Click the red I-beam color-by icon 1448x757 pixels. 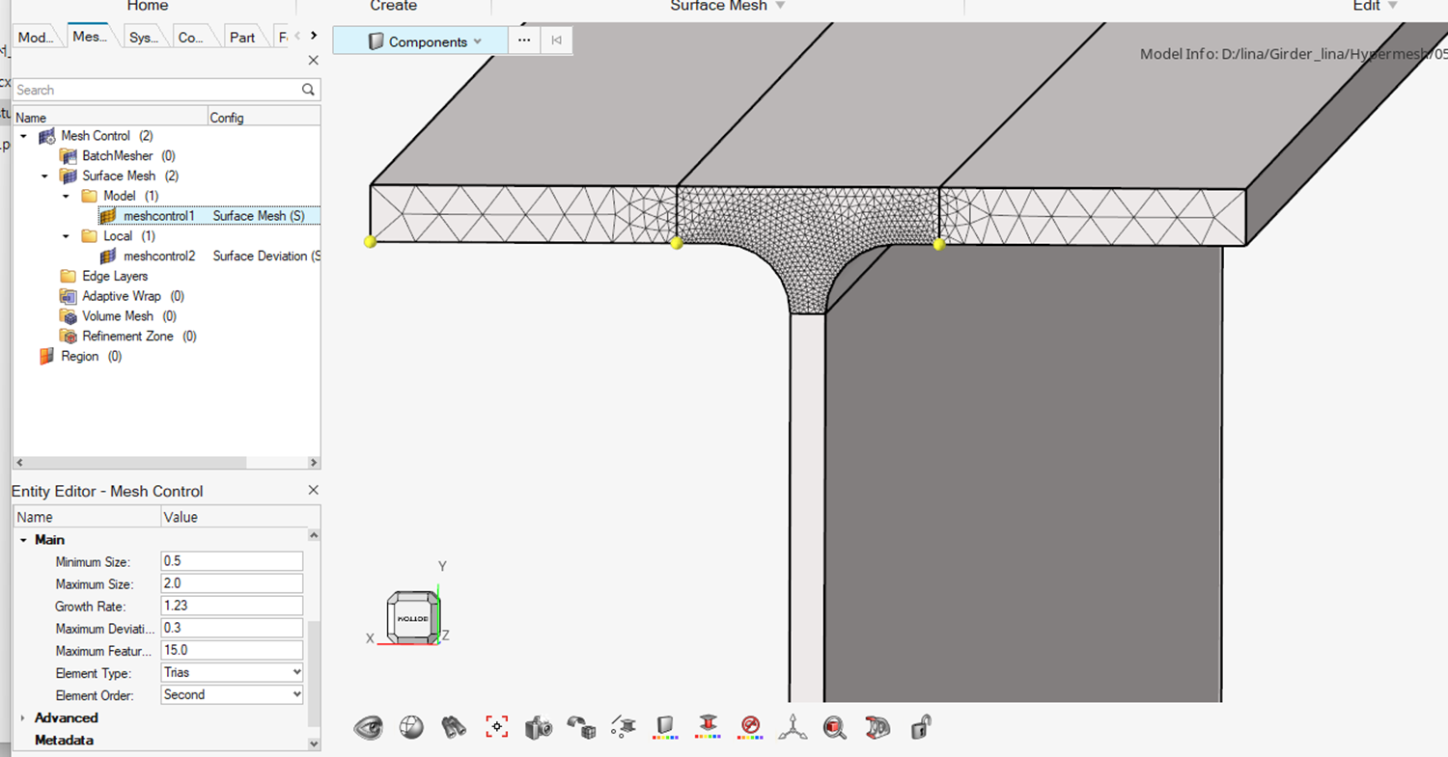[708, 727]
